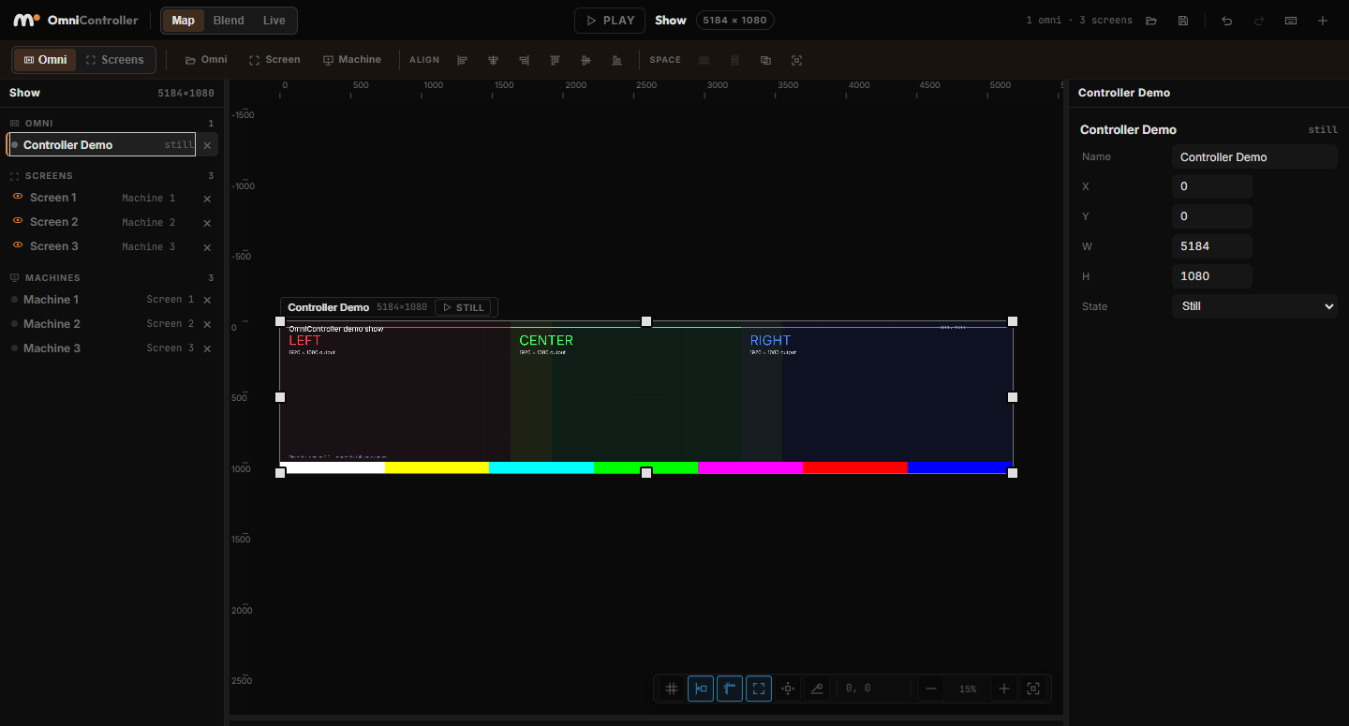The width and height of the screenshot is (1349, 726).
Task: Switch to the Live tab
Action: [274, 21]
